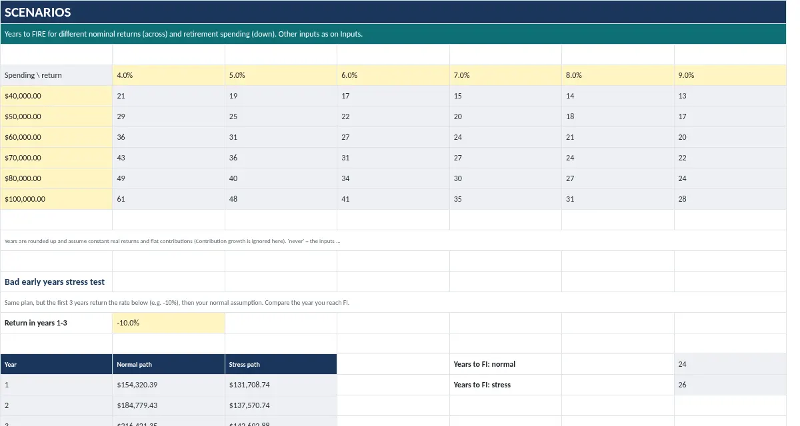Select the value 29 in the $50,000 row
The width and height of the screenshot is (800, 426).
point(169,116)
